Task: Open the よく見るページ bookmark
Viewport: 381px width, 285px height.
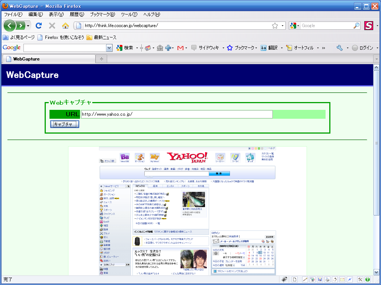Action: point(19,37)
